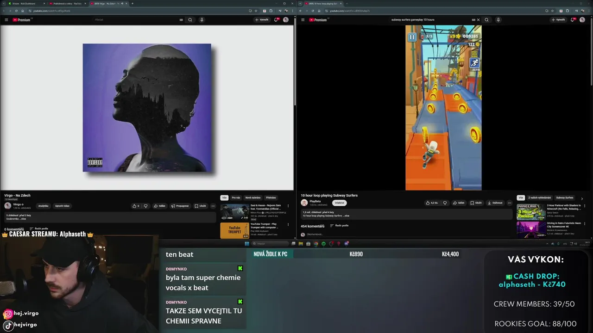The height and width of the screenshot is (333, 593).
Task: Click the Upravit video button
Action: [x=62, y=206]
